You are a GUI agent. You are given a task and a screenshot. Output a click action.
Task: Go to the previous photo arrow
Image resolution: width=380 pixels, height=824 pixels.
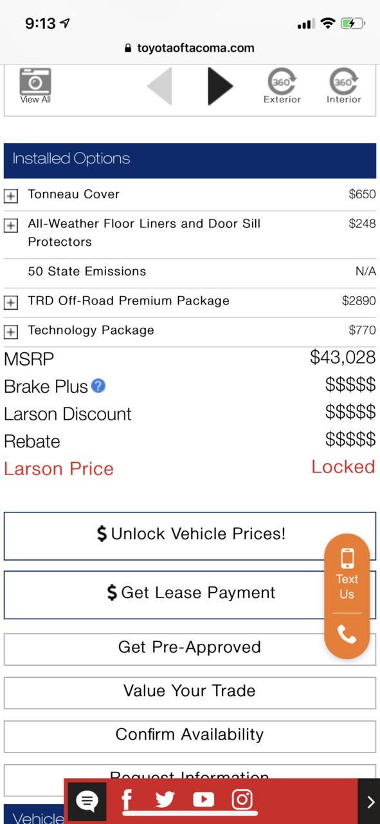coord(159,86)
